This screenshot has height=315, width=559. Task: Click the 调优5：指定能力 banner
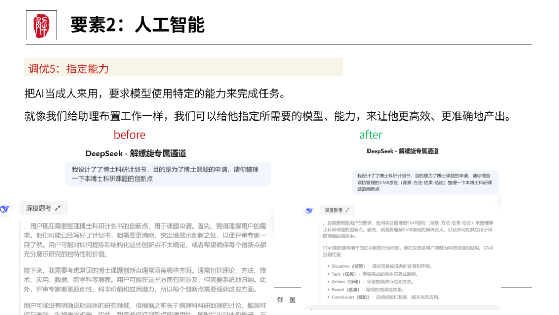(x=183, y=67)
